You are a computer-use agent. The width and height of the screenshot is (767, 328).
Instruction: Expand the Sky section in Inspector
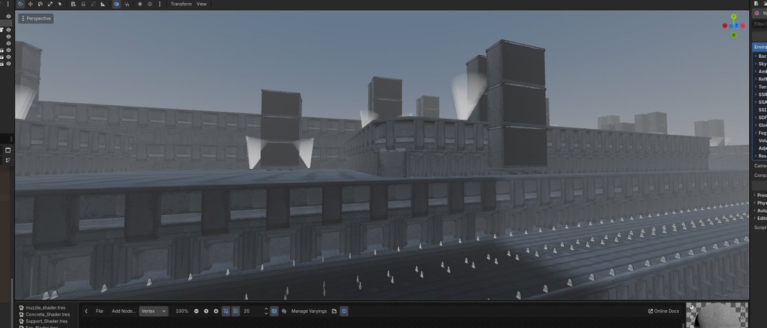pyautogui.click(x=761, y=64)
